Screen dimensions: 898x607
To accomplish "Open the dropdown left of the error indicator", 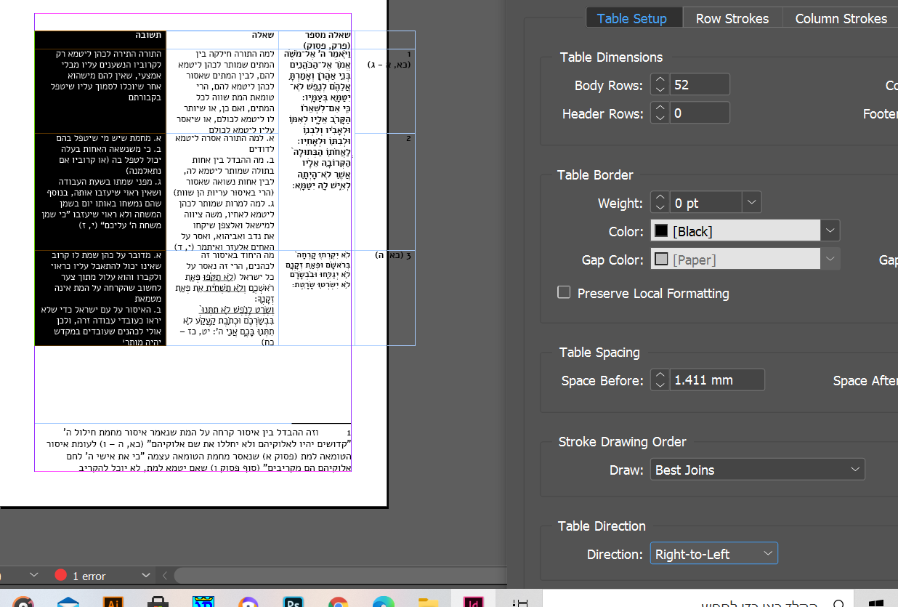I will point(33,575).
